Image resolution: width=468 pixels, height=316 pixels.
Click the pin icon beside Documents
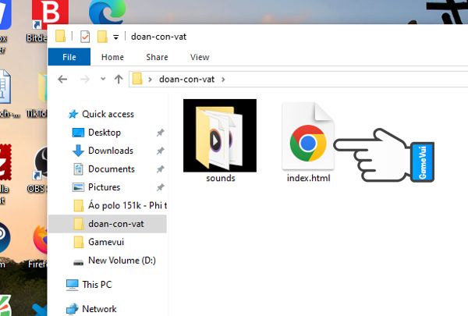click(x=160, y=169)
